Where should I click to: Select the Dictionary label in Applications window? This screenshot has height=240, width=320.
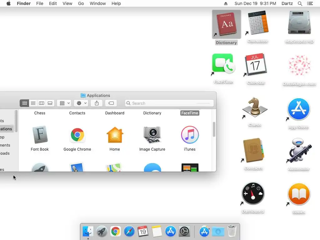(152, 113)
